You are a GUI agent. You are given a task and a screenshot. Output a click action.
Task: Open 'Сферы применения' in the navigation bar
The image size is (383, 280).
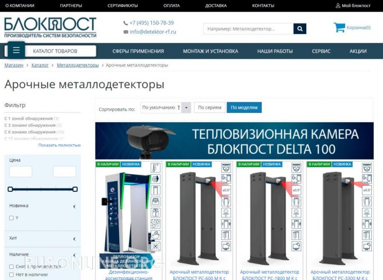[138, 51]
